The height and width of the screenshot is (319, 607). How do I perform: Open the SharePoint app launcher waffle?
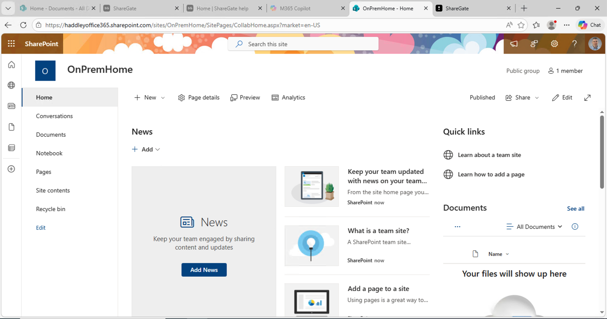pos(11,43)
